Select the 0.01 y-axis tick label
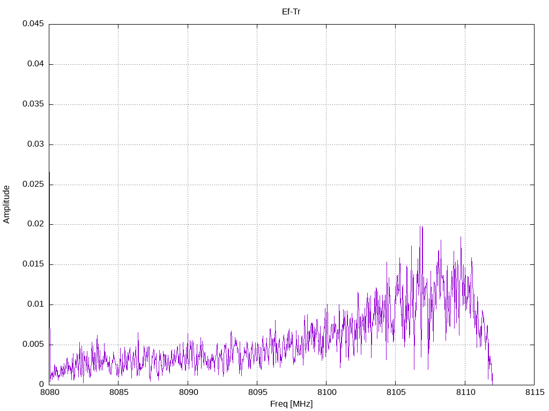The image size is (549, 411). tap(35, 305)
